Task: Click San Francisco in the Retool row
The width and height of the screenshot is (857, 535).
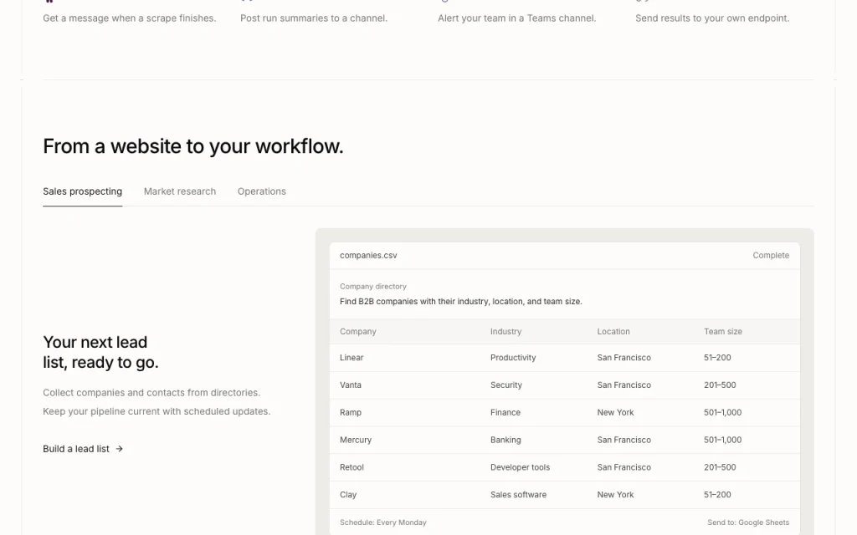Action: click(624, 467)
